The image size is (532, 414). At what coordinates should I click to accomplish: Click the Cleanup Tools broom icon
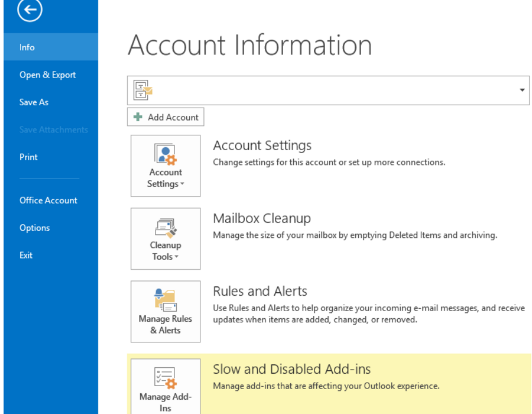166,227
